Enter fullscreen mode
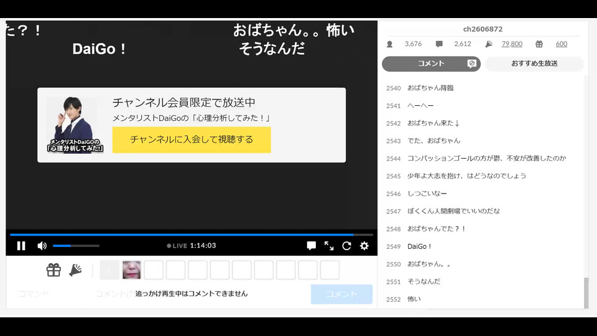Screen dimensions: 597x336 pyautogui.click(x=329, y=246)
